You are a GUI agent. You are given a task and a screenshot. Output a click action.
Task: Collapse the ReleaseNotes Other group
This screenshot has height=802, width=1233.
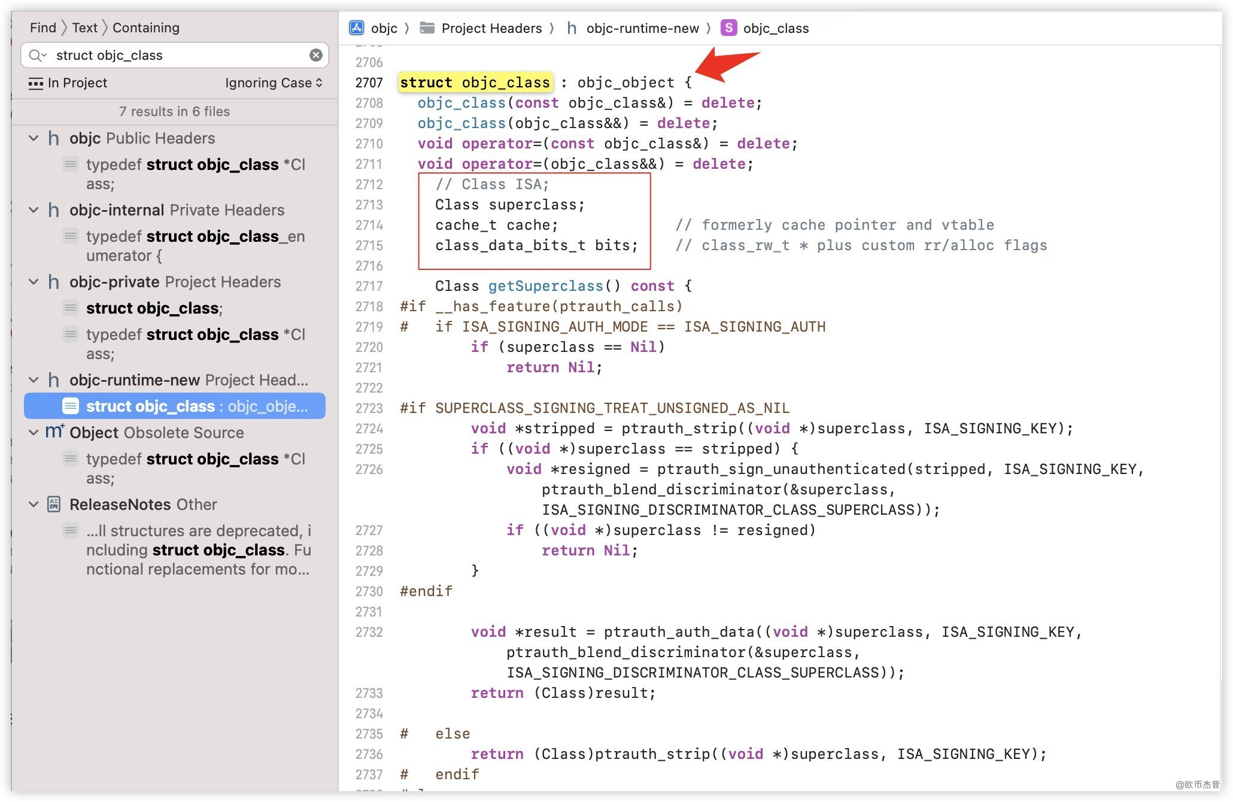coord(34,505)
